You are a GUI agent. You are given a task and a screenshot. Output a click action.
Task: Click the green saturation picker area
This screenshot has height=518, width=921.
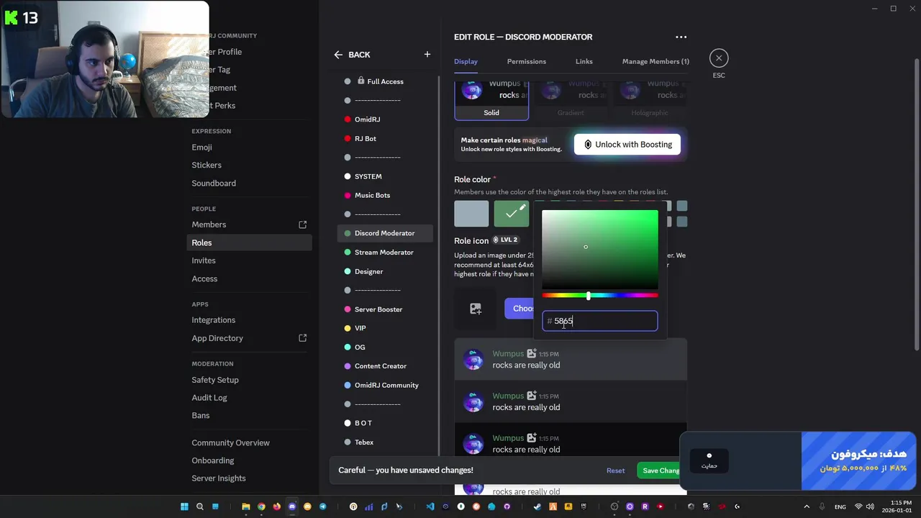599,250
